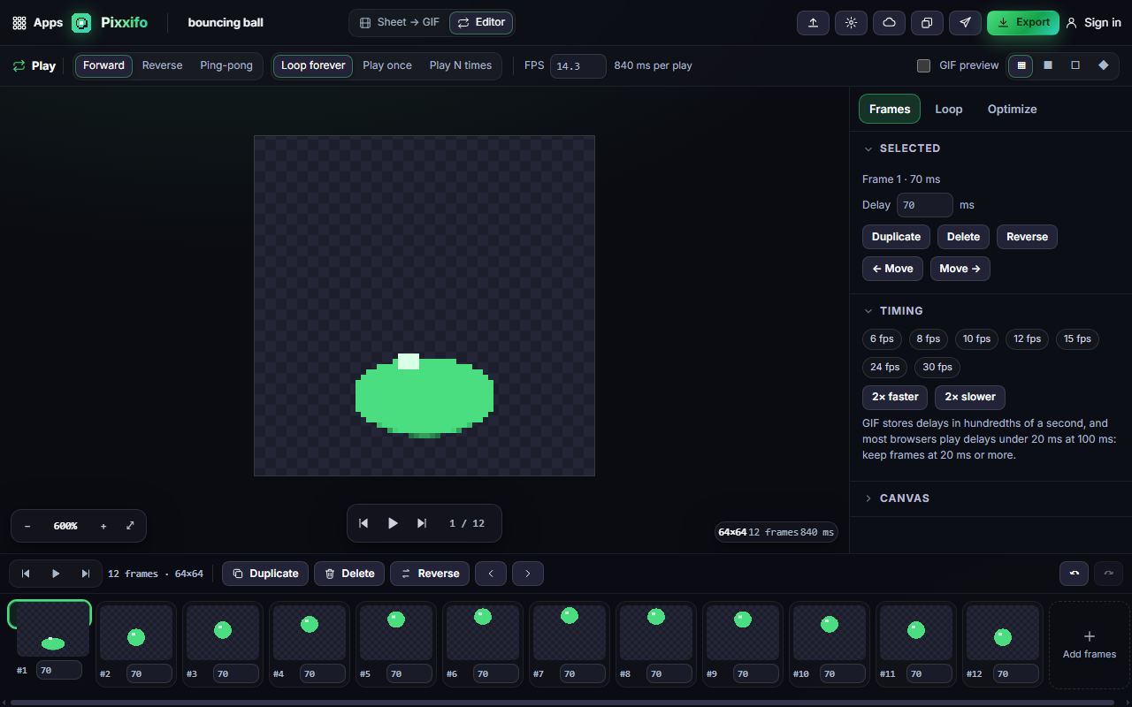Click the upload icon button in header
This screenshot has width=1132, height=707.
pos(813,23)
